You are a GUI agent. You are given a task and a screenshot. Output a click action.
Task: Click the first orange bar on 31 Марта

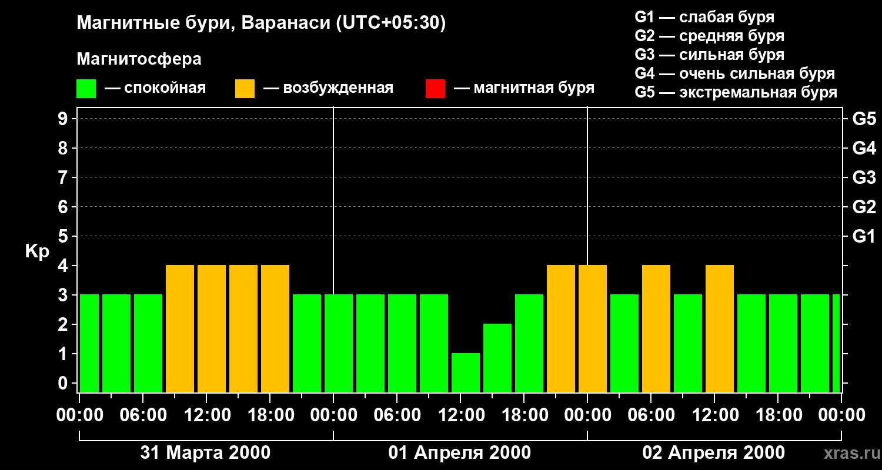[x=180, y=329]
